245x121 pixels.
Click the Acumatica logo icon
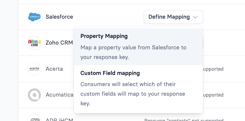[34, 95]
